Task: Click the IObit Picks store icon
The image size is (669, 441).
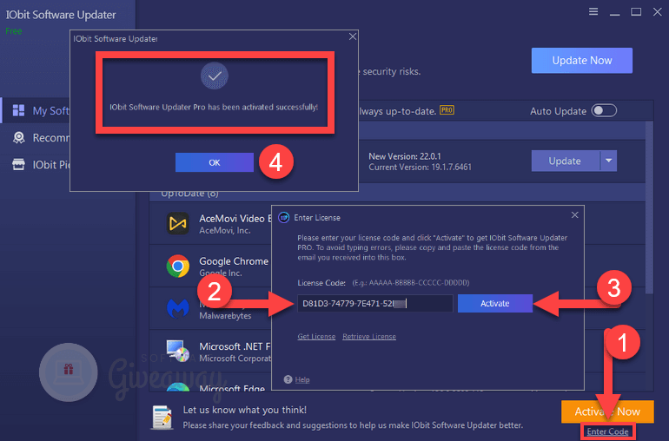Action: pos(18,164)
